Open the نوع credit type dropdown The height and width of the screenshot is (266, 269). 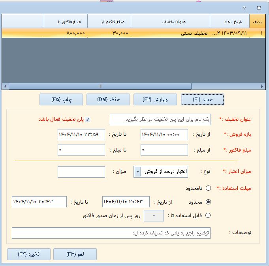pos(138,172)
